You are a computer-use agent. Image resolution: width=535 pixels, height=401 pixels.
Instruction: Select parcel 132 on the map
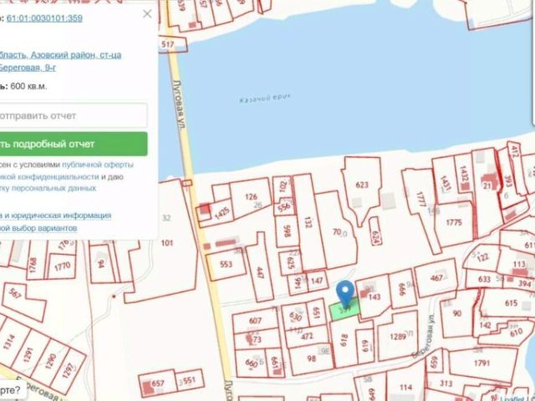pyautogui.click(x=308, y=221)
